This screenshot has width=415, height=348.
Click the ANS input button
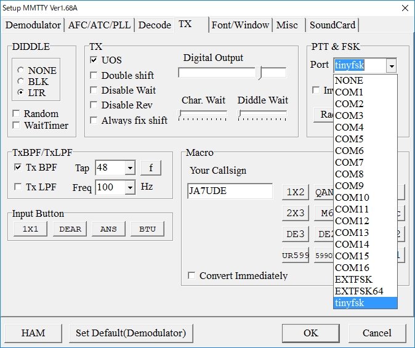[108, 229]
